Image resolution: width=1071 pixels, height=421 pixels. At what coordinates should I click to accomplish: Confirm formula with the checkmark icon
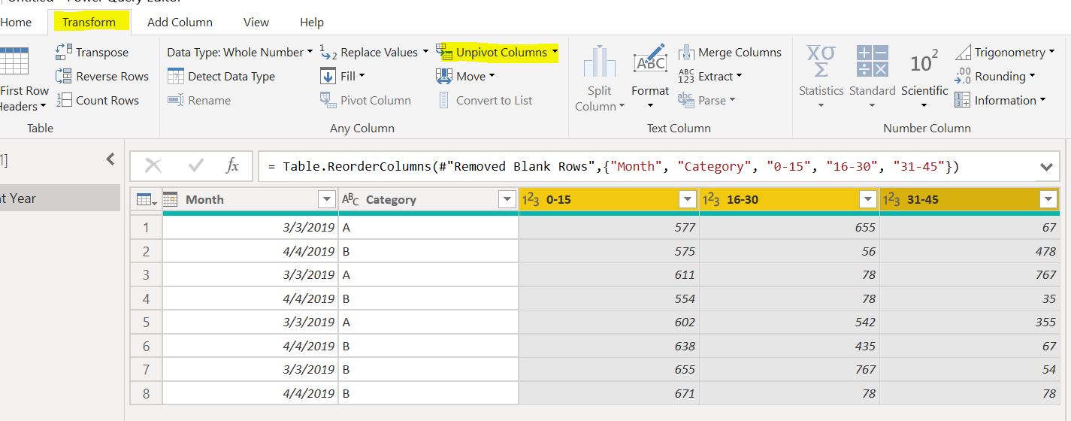coord(196,166)
